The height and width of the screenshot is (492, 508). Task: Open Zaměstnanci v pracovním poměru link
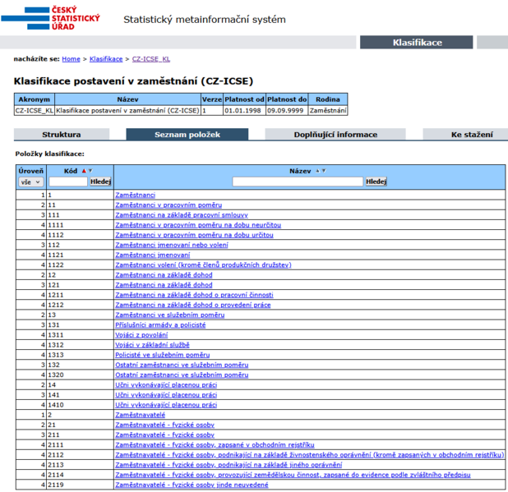pyautogui.click(x=169, y=205)
